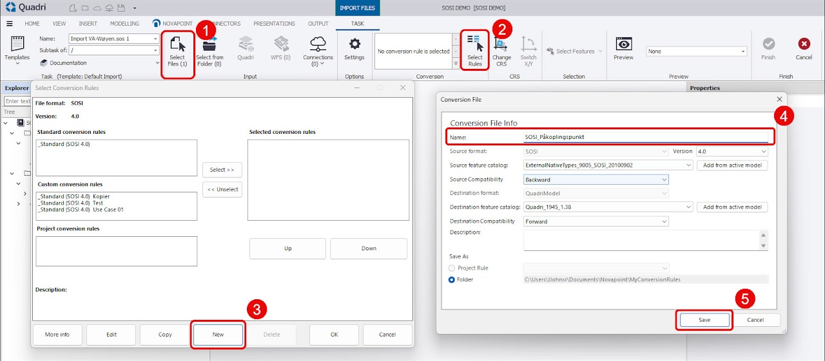This screenshot has width=825, height=361.
Task: Click the More info button
Action: click(57, 335)
